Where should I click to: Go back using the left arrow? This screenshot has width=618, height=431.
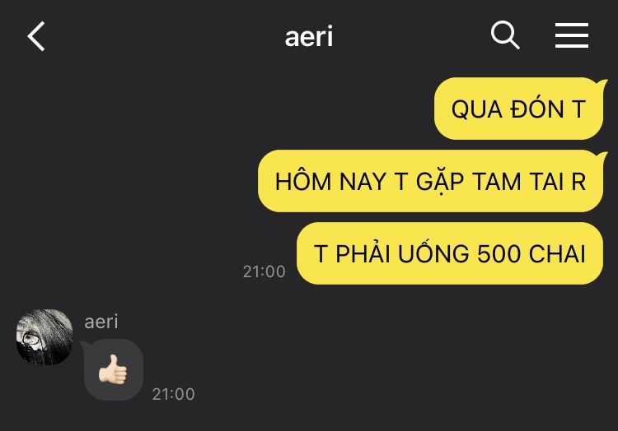[x=36, y=36]
